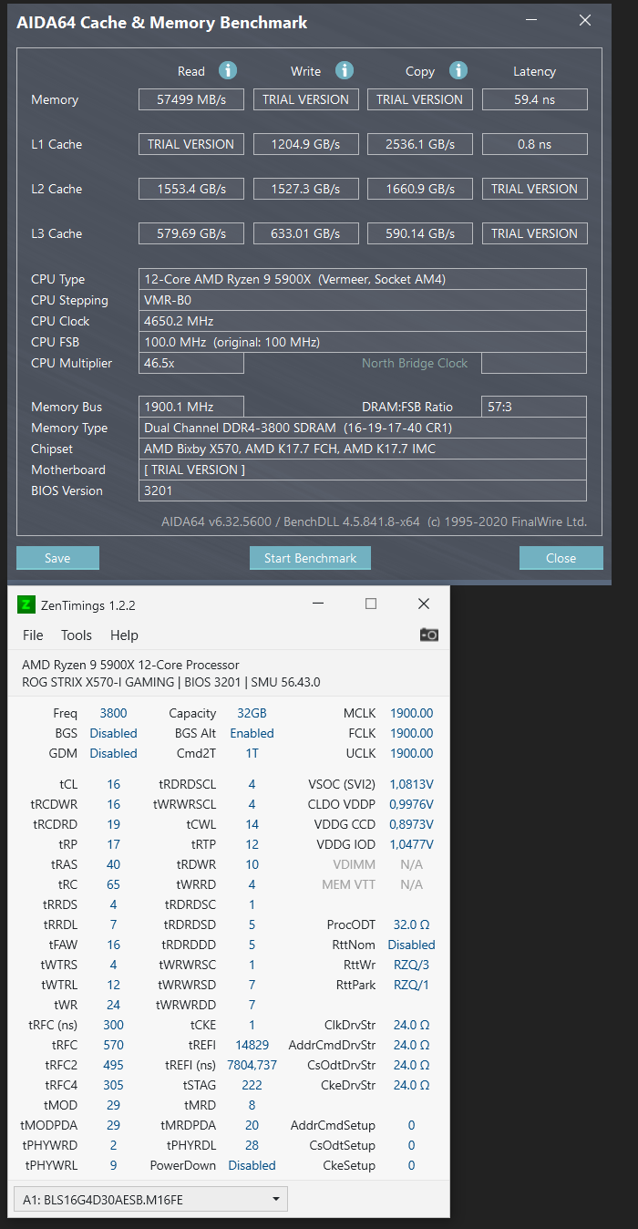The height and width of the screenshot is (1229, 638).
Task: Click L3 Cache Copy value 590.14 GB/s
Action: tap(420, 233)
